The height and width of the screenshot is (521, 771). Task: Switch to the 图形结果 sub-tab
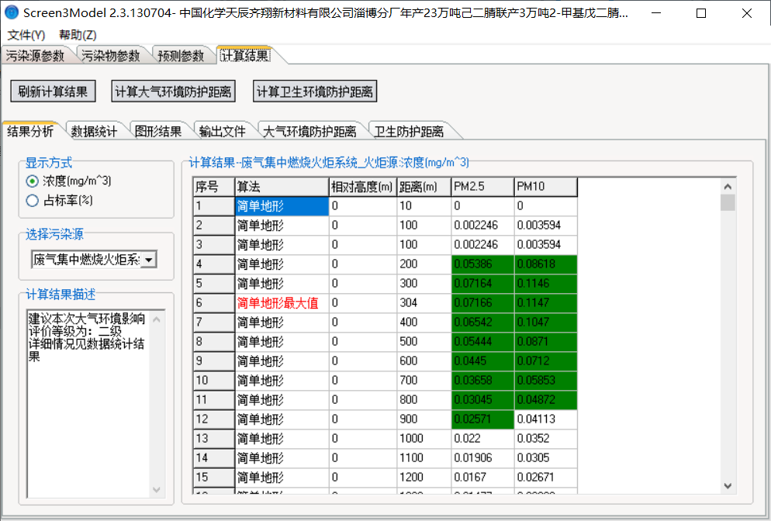[158, 131]
